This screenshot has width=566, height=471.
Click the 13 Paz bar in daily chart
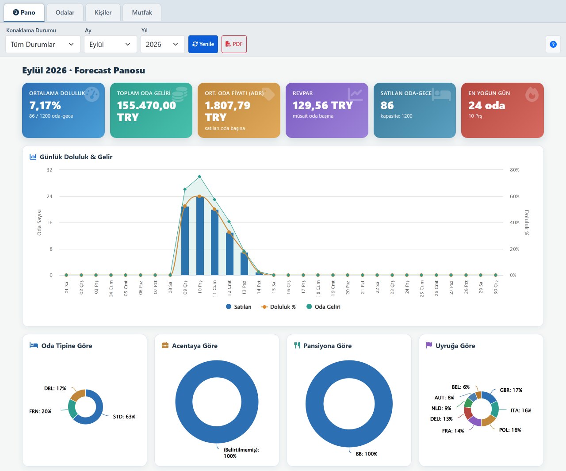coord(244,264)
